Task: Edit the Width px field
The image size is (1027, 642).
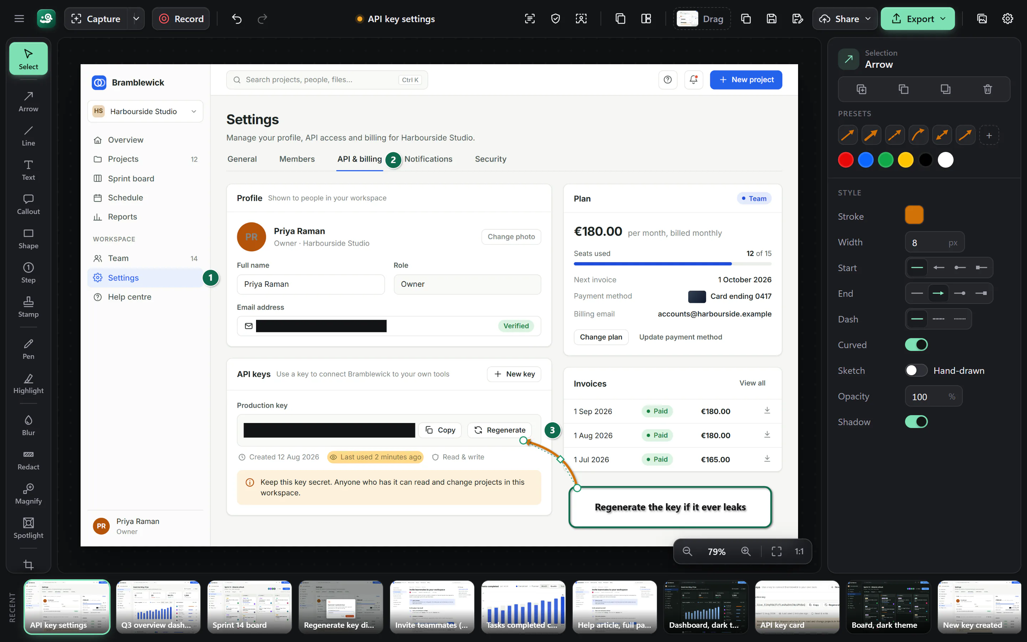Action: [935, 243]
